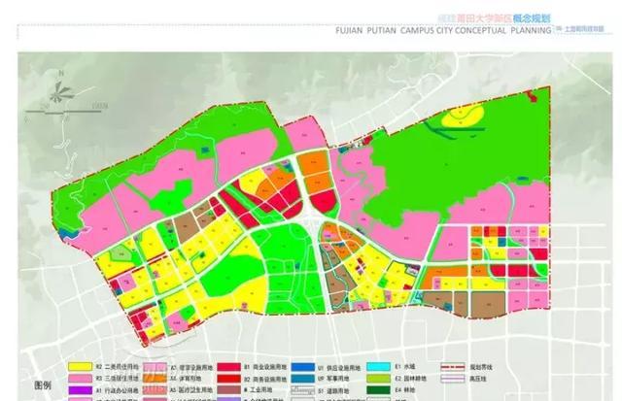Click the S1 road land legend symbol

click(303, 390)
